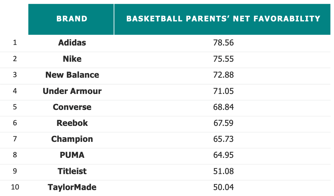Select the Converse brand cell
Viewport: 334px width, 196px height.
[72, 107]
